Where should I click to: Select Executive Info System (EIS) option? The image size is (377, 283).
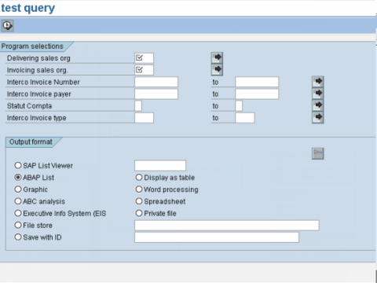tap(18, 213)
